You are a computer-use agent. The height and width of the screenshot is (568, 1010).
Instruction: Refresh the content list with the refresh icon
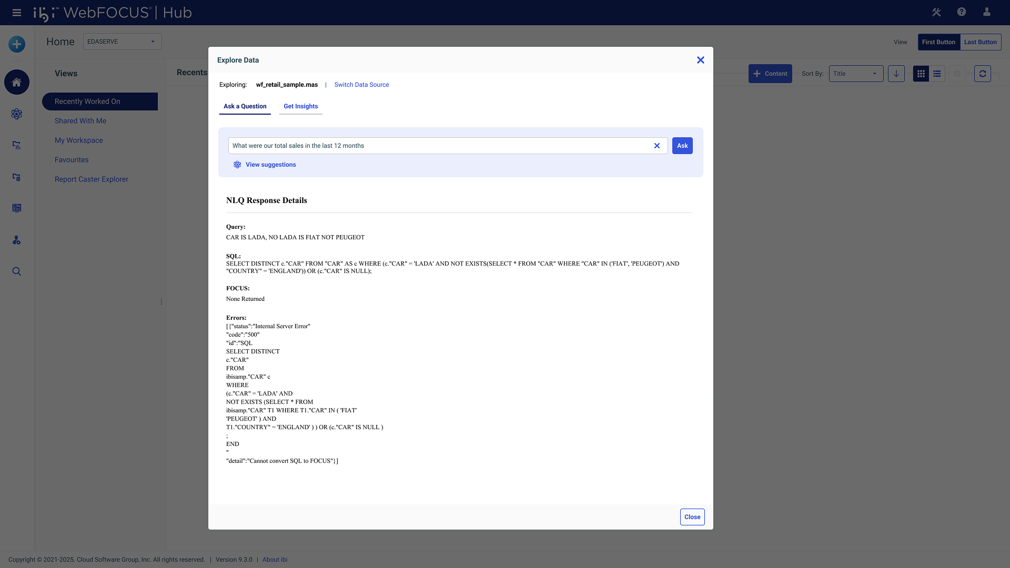click(x=983, y=74)
